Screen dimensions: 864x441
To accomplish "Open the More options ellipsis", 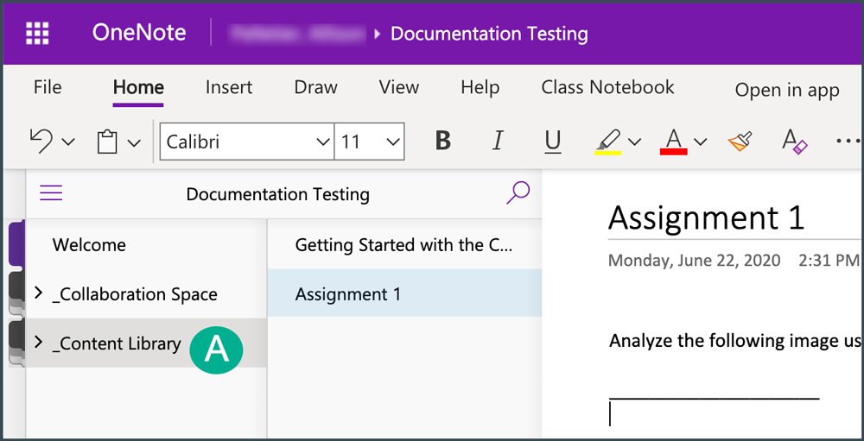I will click(848, 141).
